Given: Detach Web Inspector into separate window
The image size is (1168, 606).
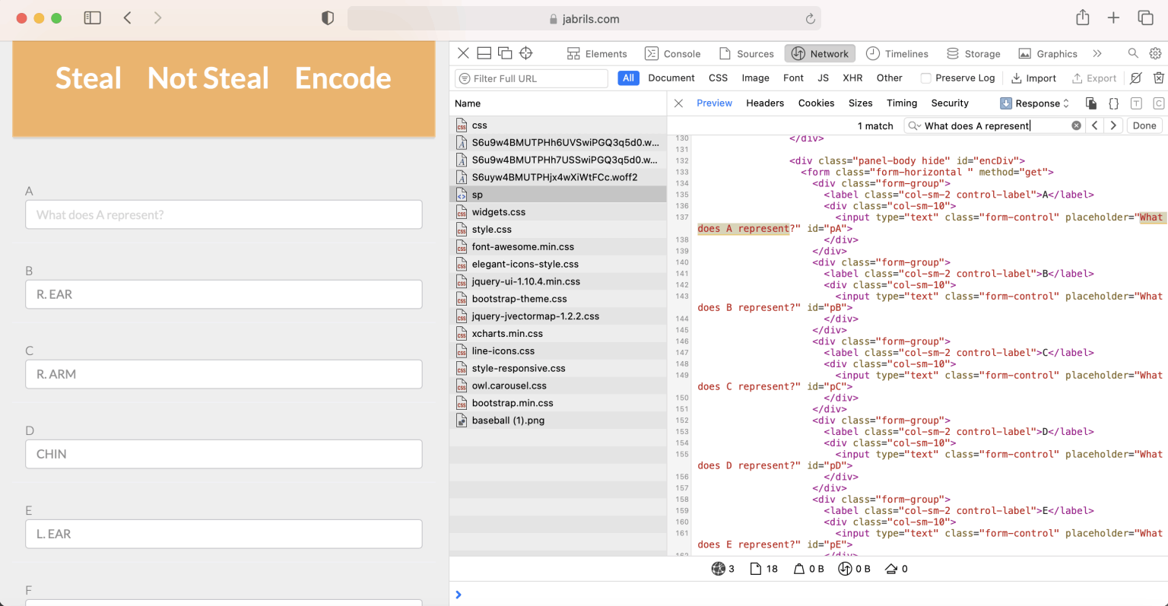Looking at the screenshot, I should point(505,53).
